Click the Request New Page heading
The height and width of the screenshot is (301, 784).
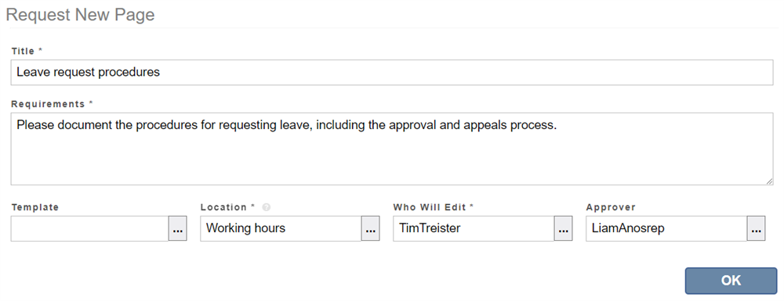tap(80, 14)
